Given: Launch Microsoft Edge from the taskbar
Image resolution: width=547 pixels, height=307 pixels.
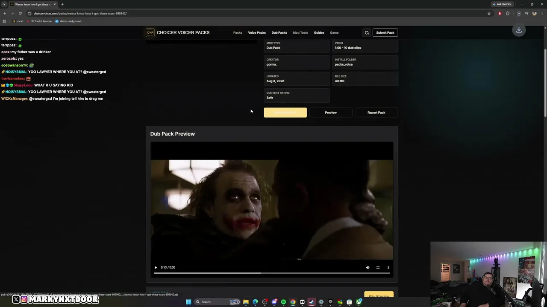Looking at the screenshot, I should pos(255,302).
